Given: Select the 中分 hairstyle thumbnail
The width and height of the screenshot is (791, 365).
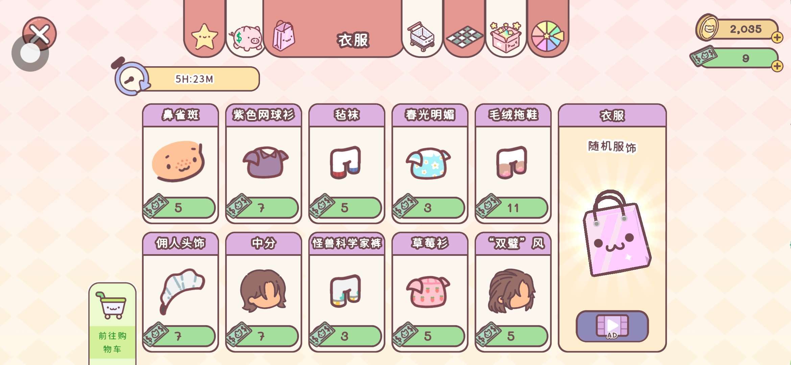Looking at the screenshot, I should coord(263,291).
